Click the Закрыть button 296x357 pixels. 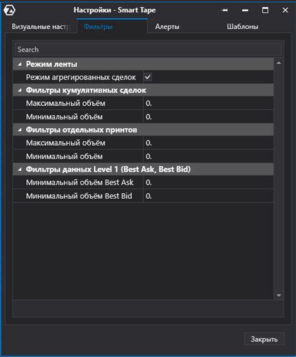click(x=264, y=339)
